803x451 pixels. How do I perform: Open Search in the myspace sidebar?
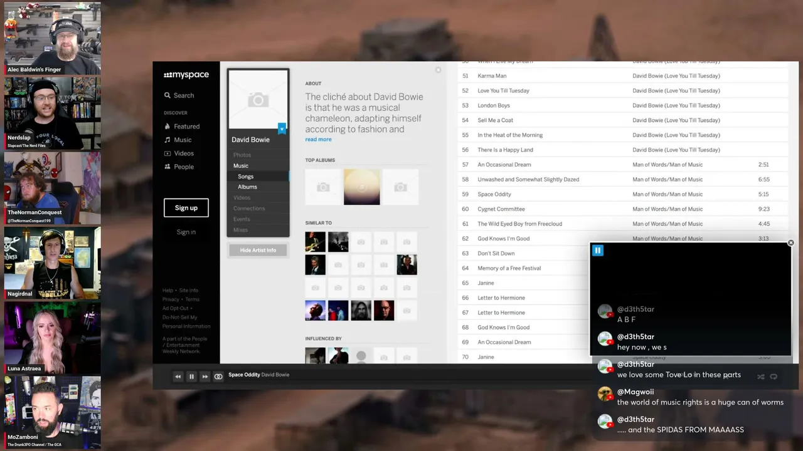(x=179, y=95)
